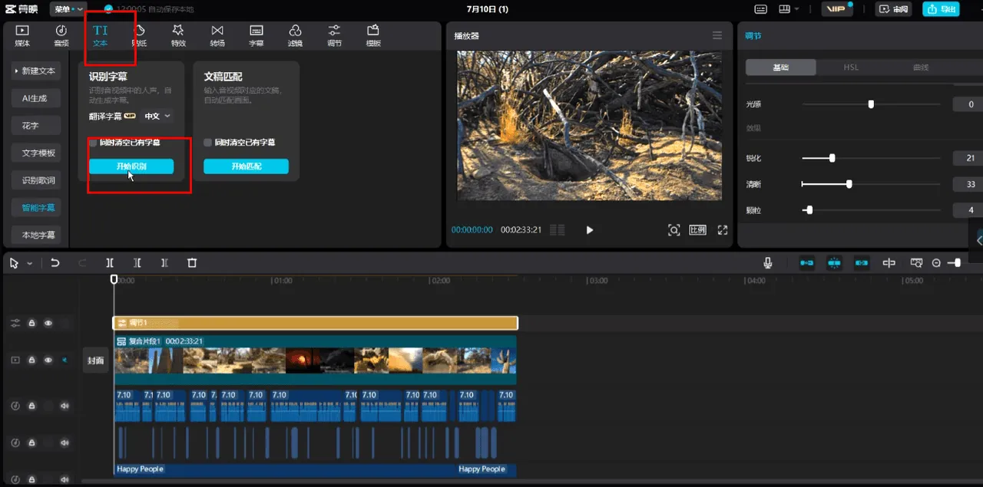Open the 调节 adjustment panel icon
The height and width of the screenshot is (487, 983).
pos(334,35)
